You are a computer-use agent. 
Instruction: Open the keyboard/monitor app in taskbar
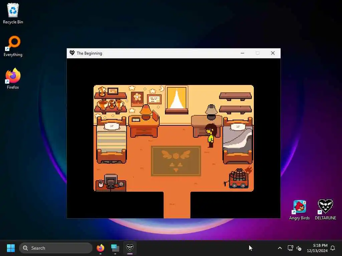coord(115,248)
